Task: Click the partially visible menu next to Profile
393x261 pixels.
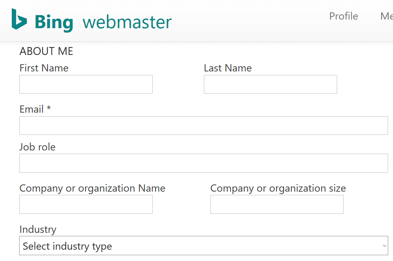Action: (x=386, y=16)
